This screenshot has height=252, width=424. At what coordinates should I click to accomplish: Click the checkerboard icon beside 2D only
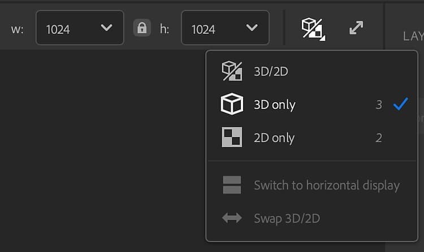(232, 138)
